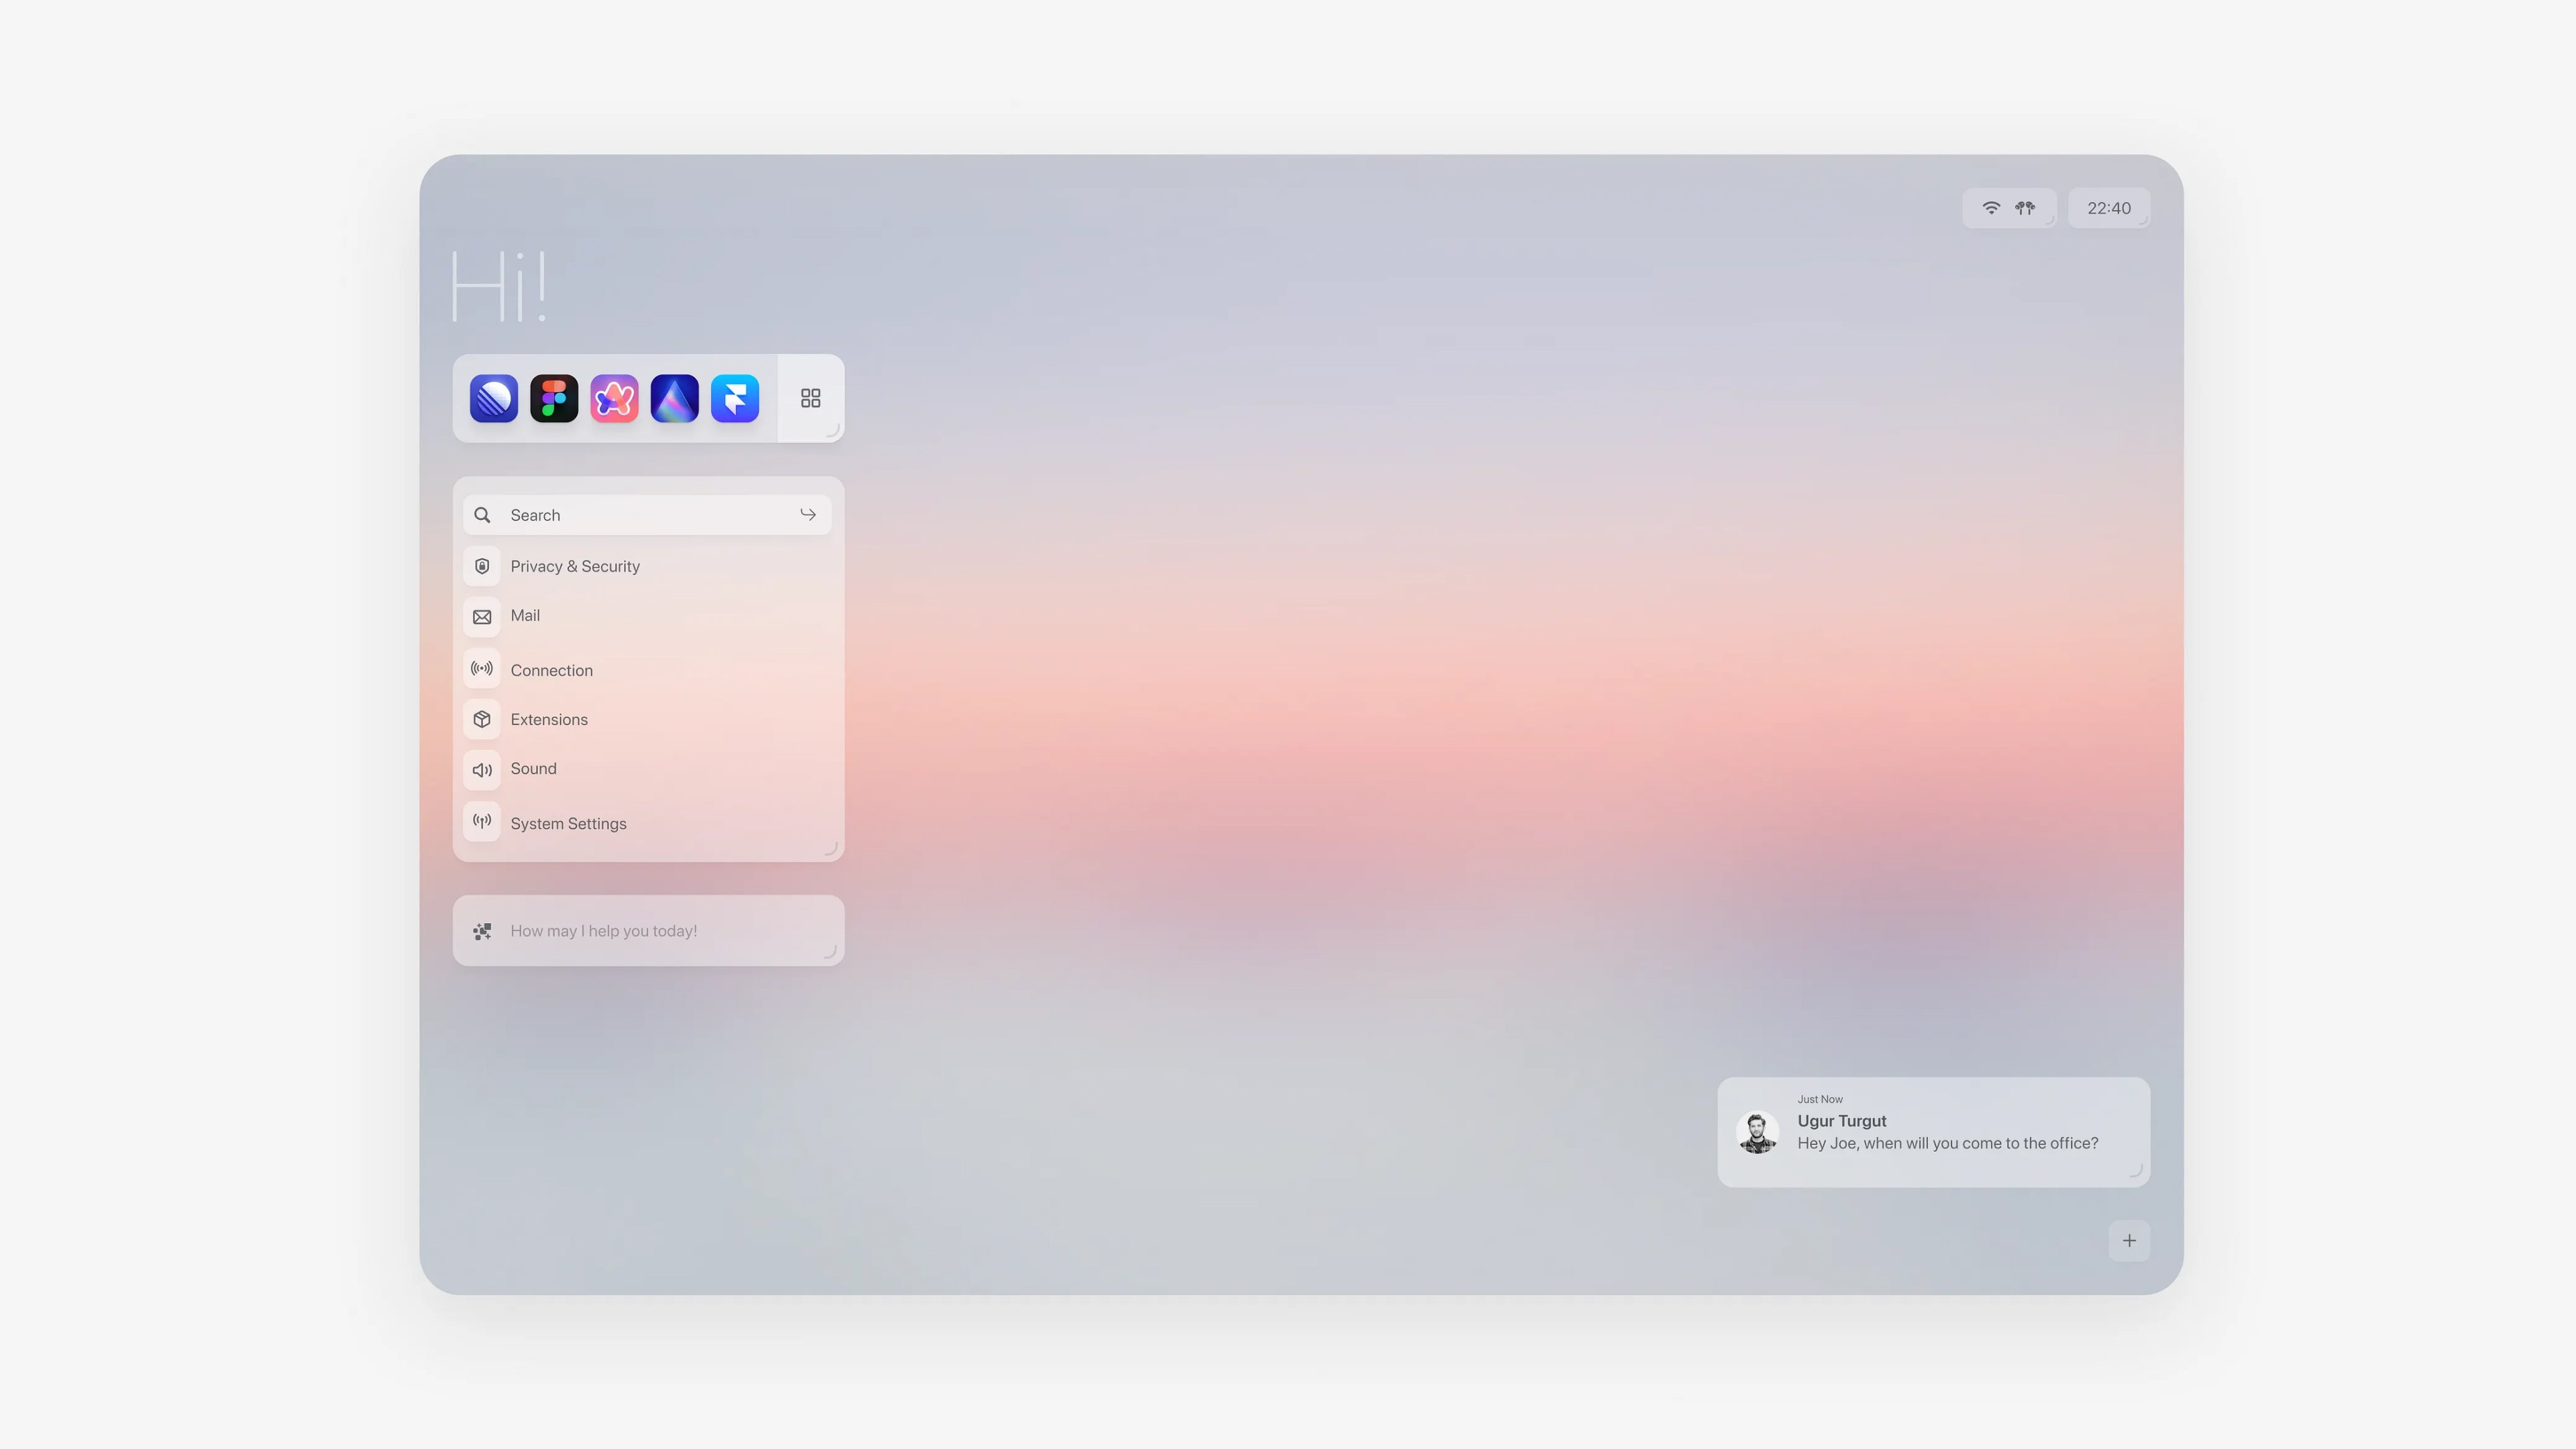Click the Search input field
The image size is (2576, 1449).
(x=640, y=514)
